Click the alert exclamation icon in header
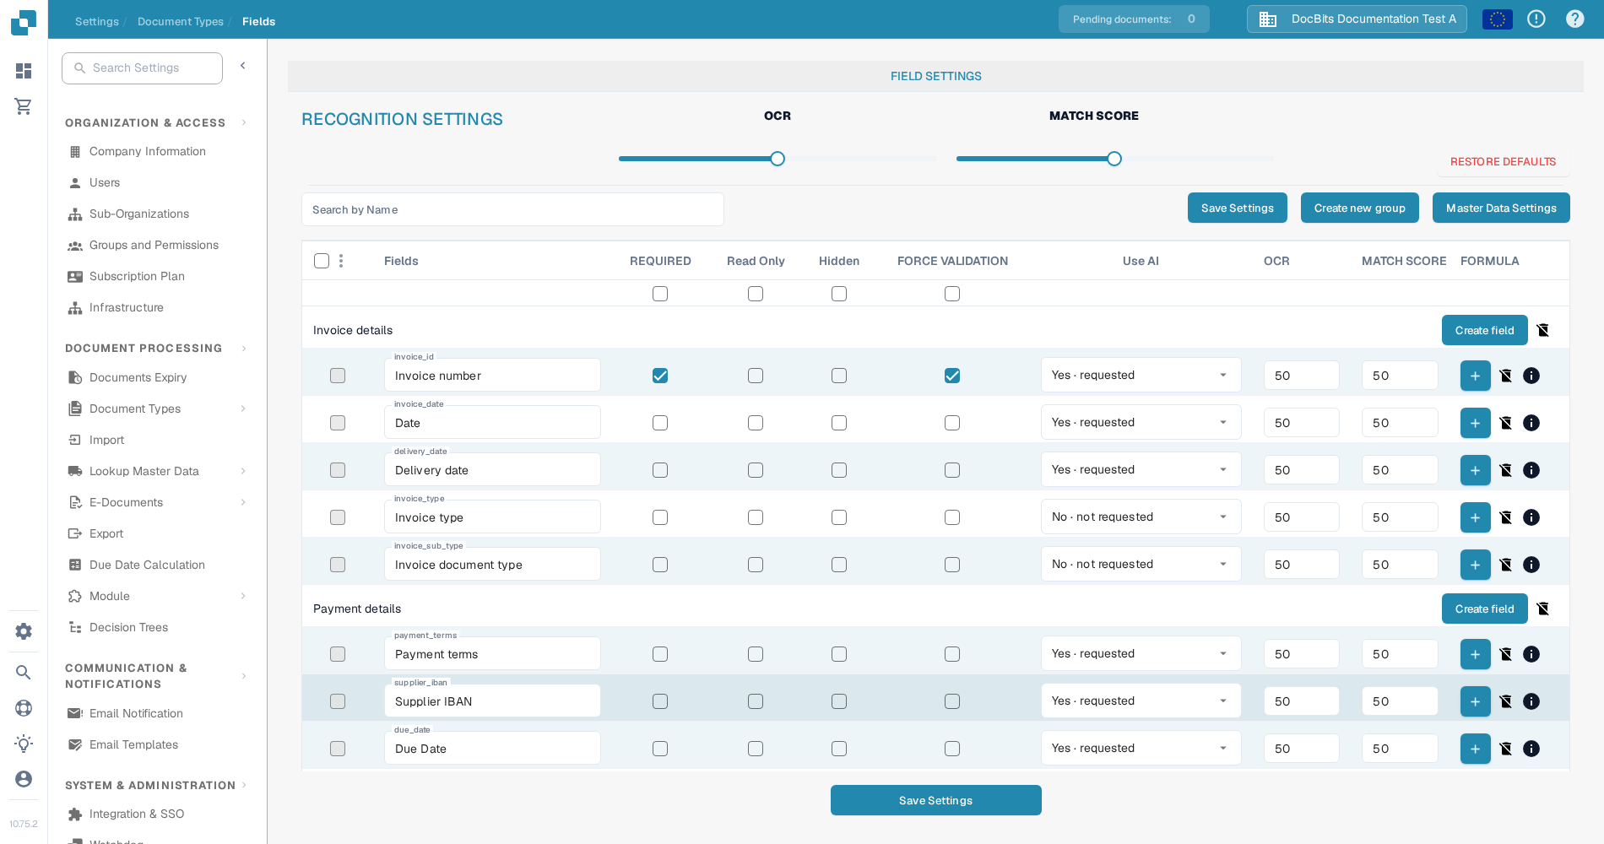This screenshot has height=844, width=1604. 1536,19
